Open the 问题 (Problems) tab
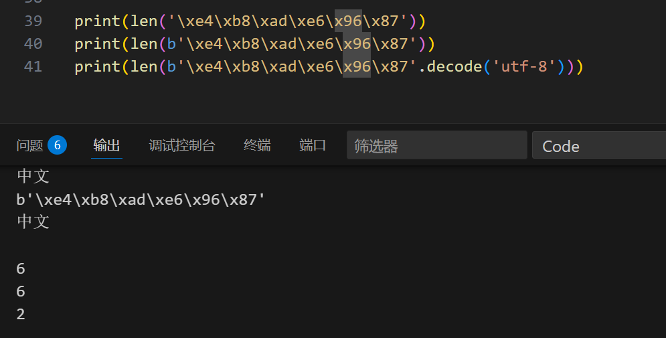 (x=29, y=145)
